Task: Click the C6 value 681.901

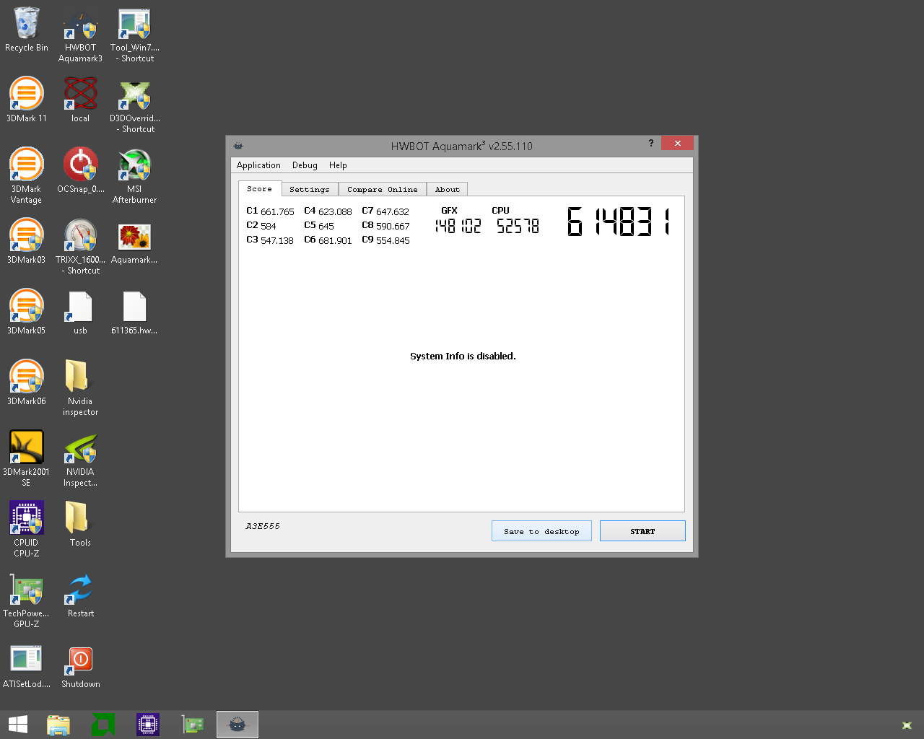Action: (335, 240)
